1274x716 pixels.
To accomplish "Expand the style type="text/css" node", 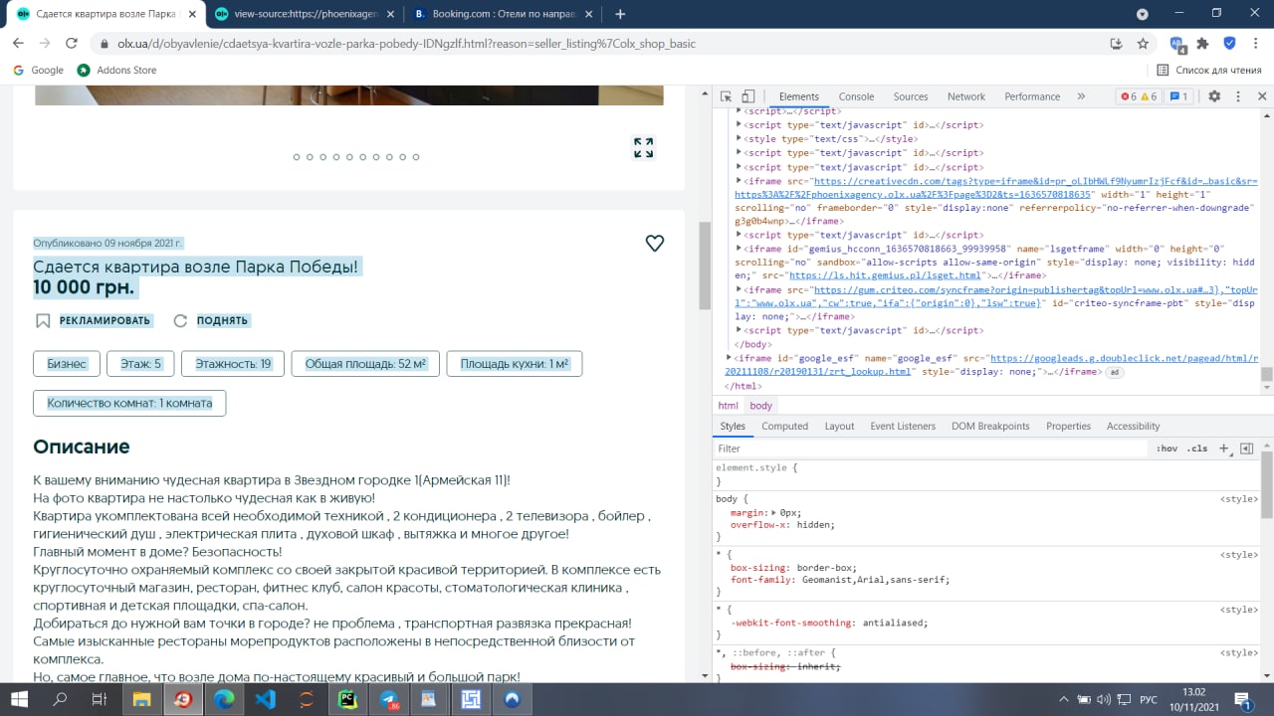I will pos(739,139).
